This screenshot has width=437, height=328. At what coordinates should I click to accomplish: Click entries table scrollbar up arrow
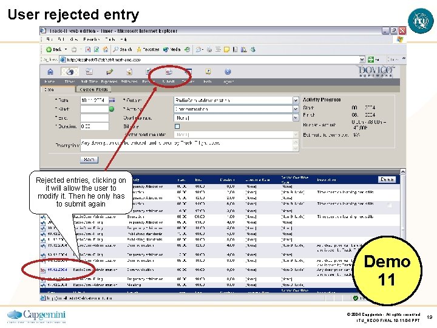coord(403,172)
